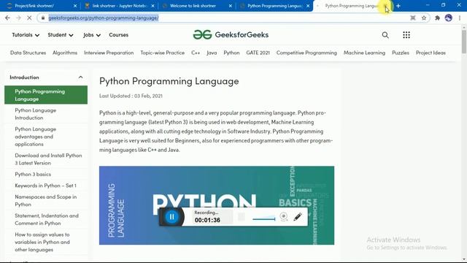Open the GATE 2021 topic link

(258, 53)
